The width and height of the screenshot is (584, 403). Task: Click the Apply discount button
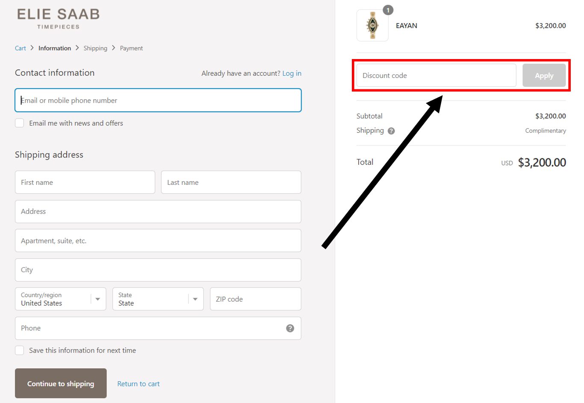coord(544,75)
